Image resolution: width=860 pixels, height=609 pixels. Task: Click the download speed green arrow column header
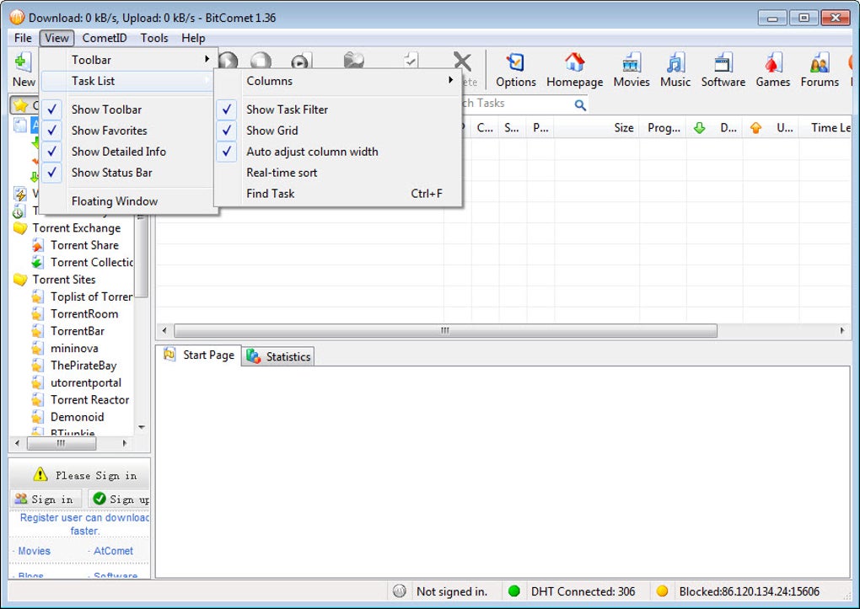699,128
